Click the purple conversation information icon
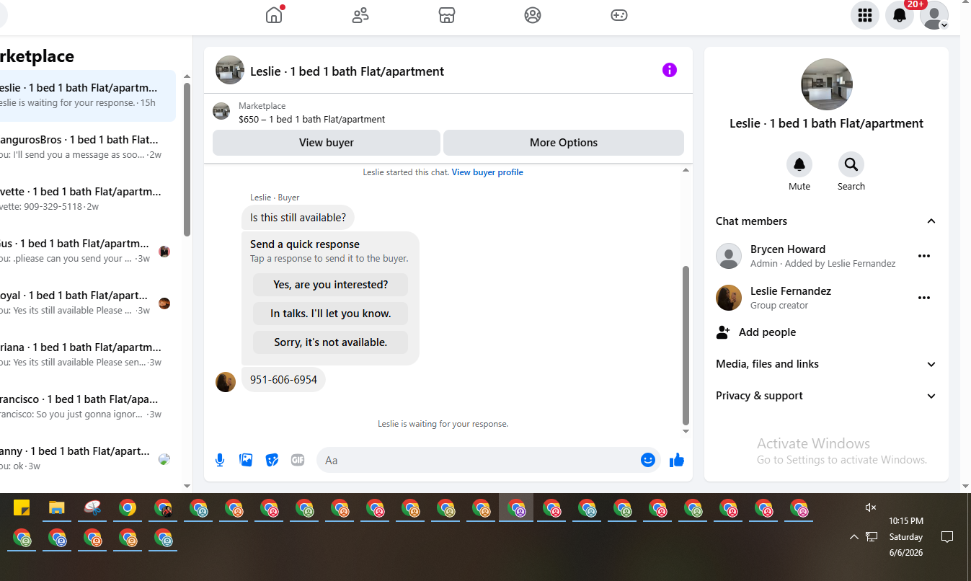Screen dimensions: 971x581 click(670, 70)
